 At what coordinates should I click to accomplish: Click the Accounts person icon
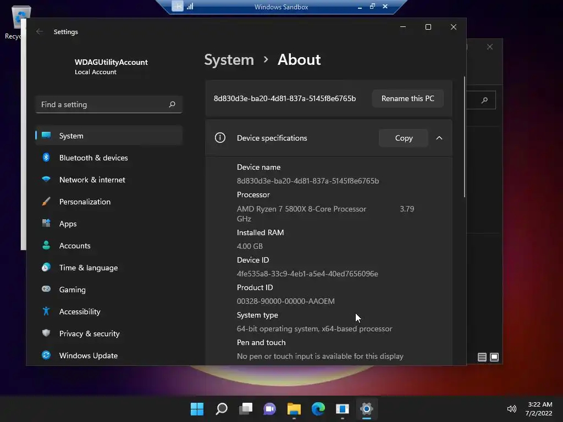point(46,245)
